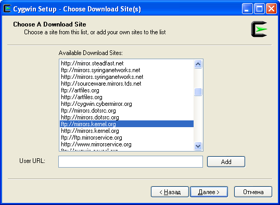Select http://sourceware.mirrors.tds.net mirror
Viewport: 280px width, 205px height.
tap(126, 84)
